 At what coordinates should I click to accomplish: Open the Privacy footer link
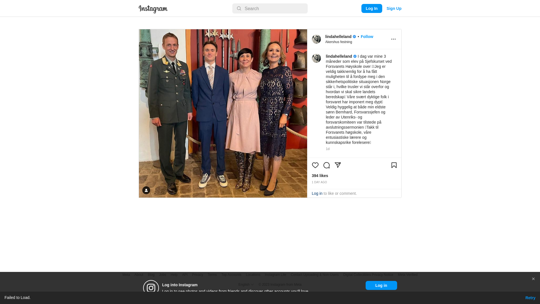coord(197,275)
